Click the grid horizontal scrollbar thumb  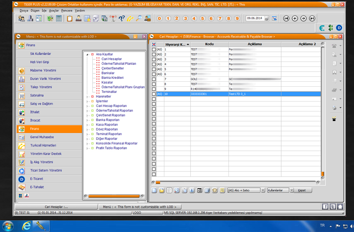click(158, 182)
